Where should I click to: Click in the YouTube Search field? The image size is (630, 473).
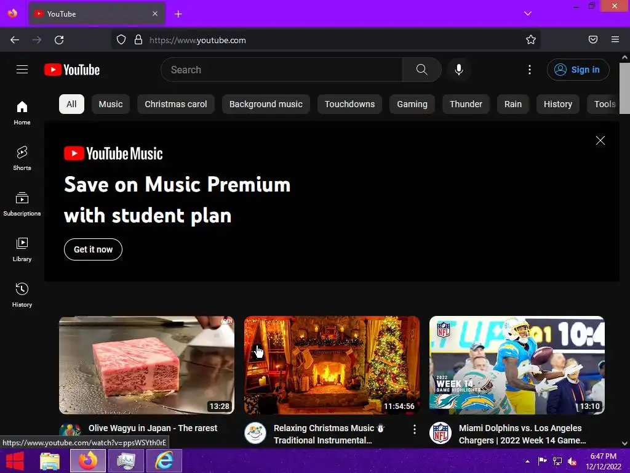(x=282, y=70)
